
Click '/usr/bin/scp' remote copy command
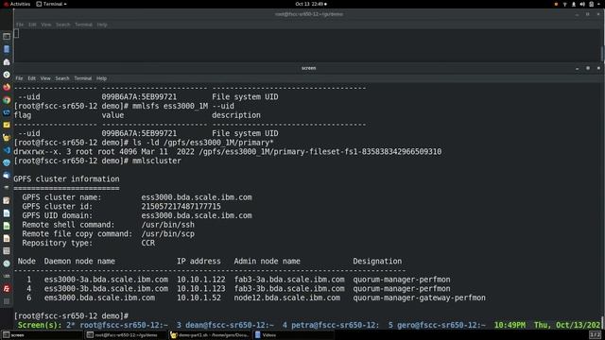click(x=168, y=233)
